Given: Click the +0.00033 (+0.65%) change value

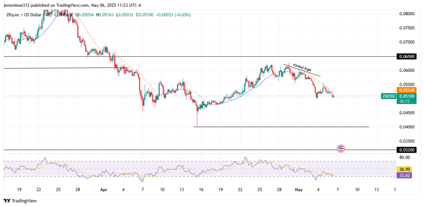Looking at the screenshot, I should [x=173, y=15].
